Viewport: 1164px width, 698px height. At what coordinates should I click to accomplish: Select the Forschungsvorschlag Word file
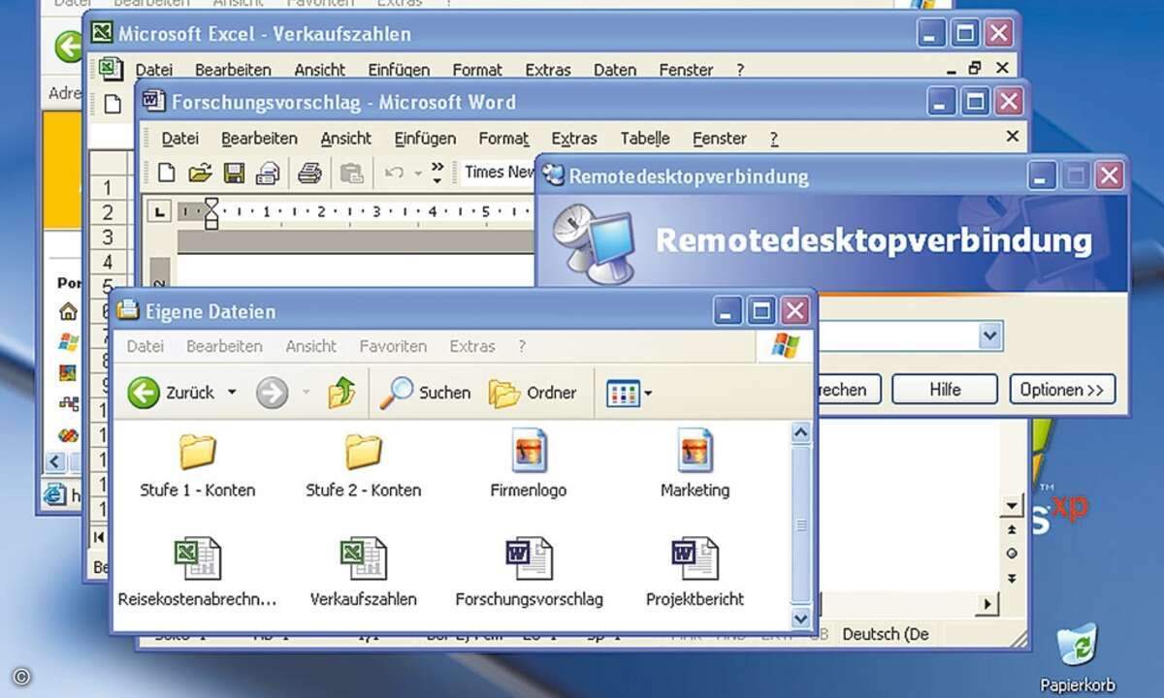point(529,574)
